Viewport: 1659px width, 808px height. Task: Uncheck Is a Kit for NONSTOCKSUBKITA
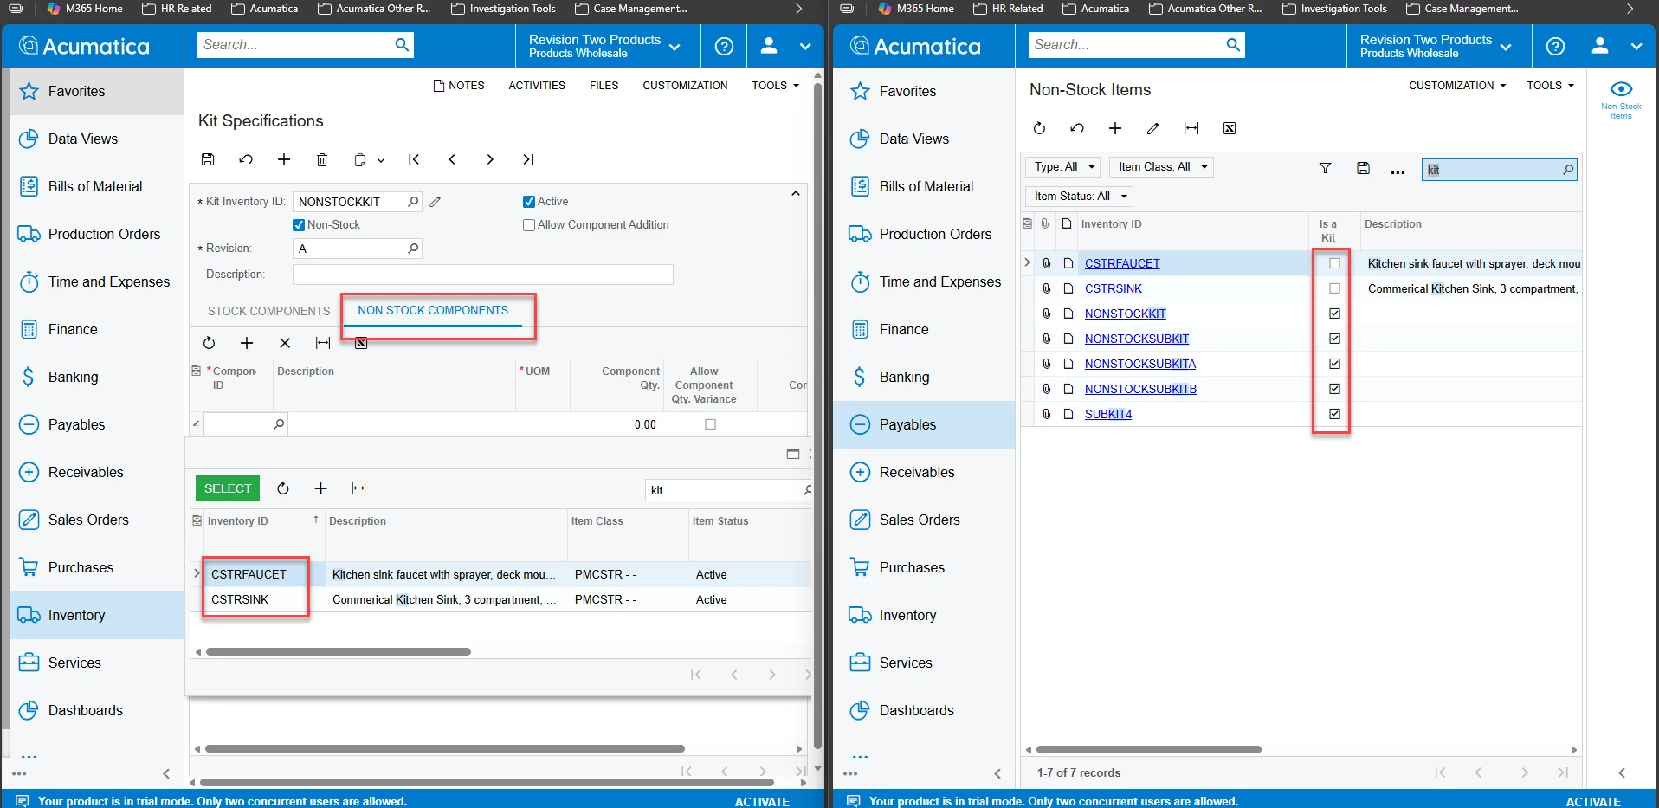point(1334,364)
